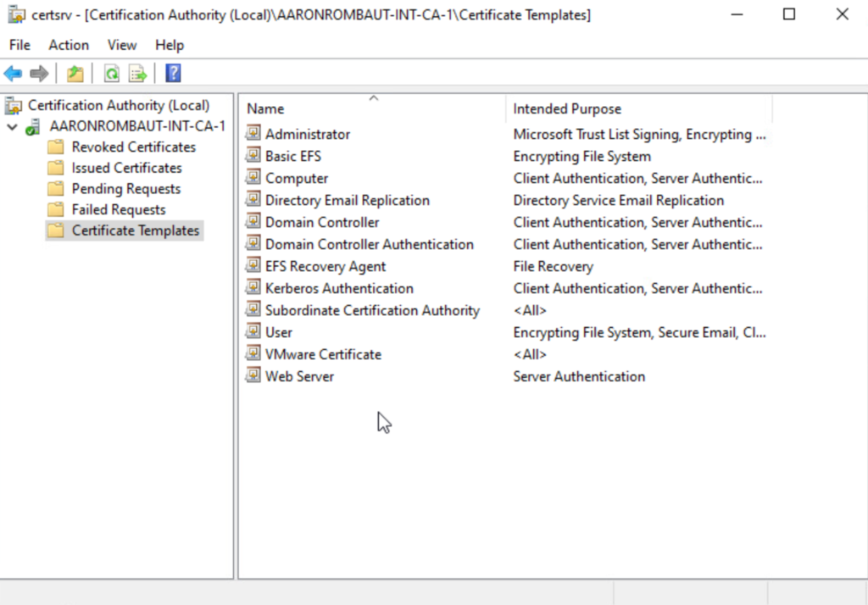Open the View menu
The image size is (868, 605).
point(122,45)
